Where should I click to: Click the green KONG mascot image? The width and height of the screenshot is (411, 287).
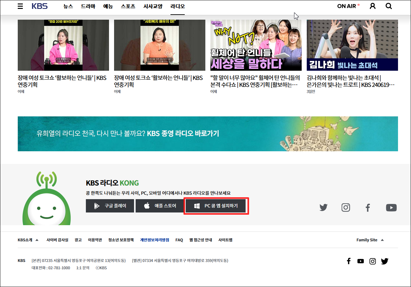click(x=47, y=198)
